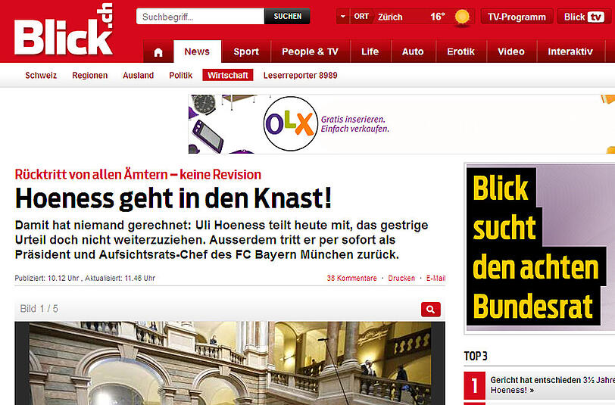Click the Zürich city weather text
615x405 pixels.
click(390, 17)
